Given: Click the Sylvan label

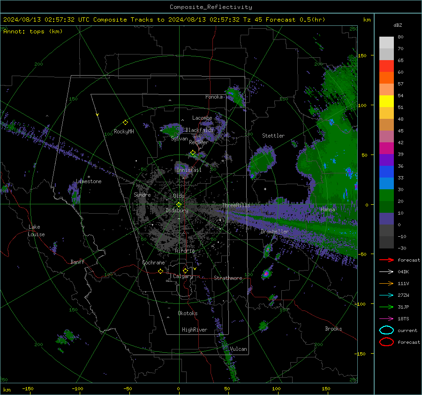Looking at the screenshot, I should coord(179,139).
